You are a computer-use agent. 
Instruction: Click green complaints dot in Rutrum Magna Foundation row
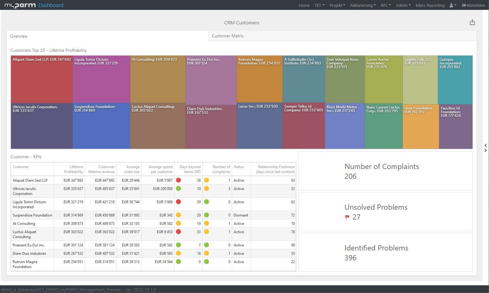click(x=207, y=262)
